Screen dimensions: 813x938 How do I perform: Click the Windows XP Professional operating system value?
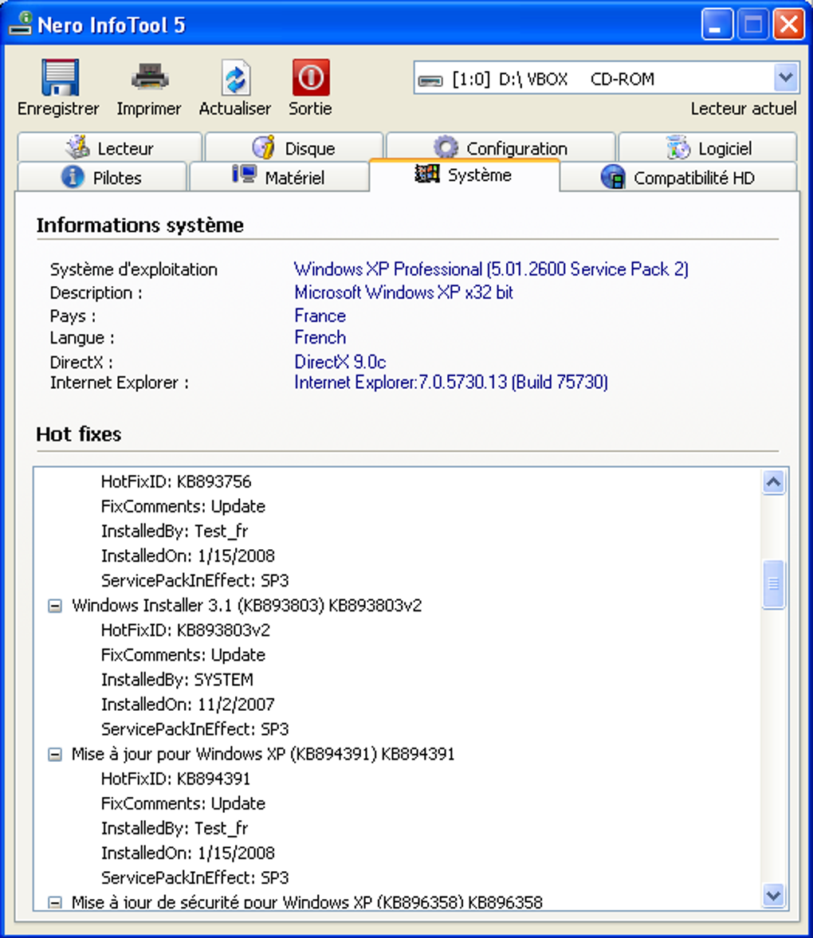click(491, 269)
